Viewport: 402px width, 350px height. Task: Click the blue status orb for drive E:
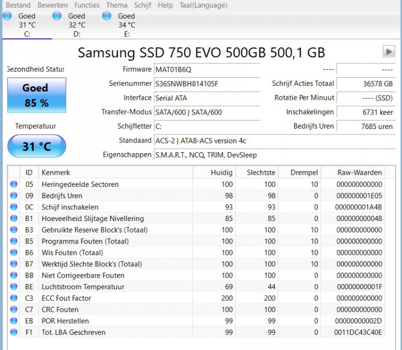107,16
